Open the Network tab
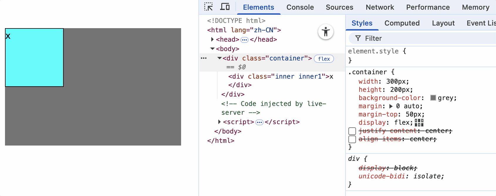Screen dimensions: 496x196 point(380,7)
